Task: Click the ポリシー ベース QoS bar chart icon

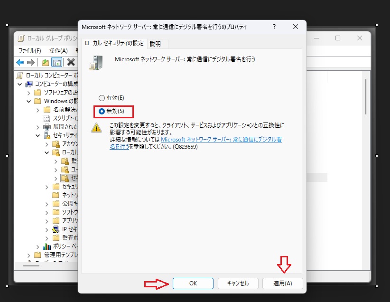Action: pos(47,246)
